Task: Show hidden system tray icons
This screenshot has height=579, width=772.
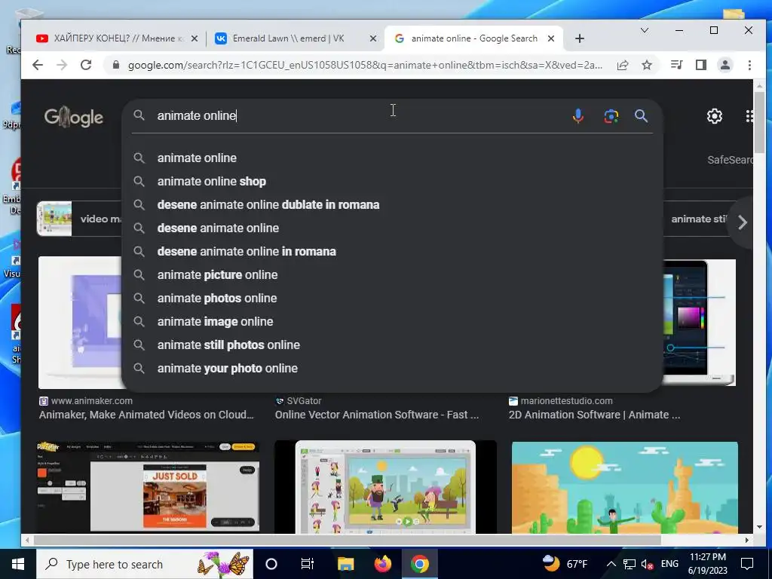Action: (x=611, y=564)
